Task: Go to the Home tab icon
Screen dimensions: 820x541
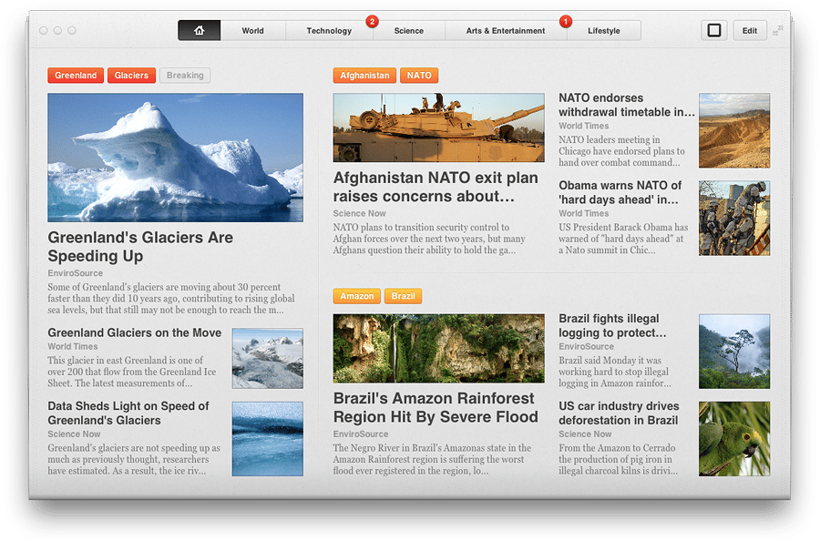Action: point(200,31)
